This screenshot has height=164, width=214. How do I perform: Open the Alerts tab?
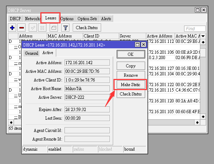pyautogui.click(x=106, y=19)
